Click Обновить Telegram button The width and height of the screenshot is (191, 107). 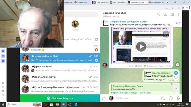coord(60,98)
